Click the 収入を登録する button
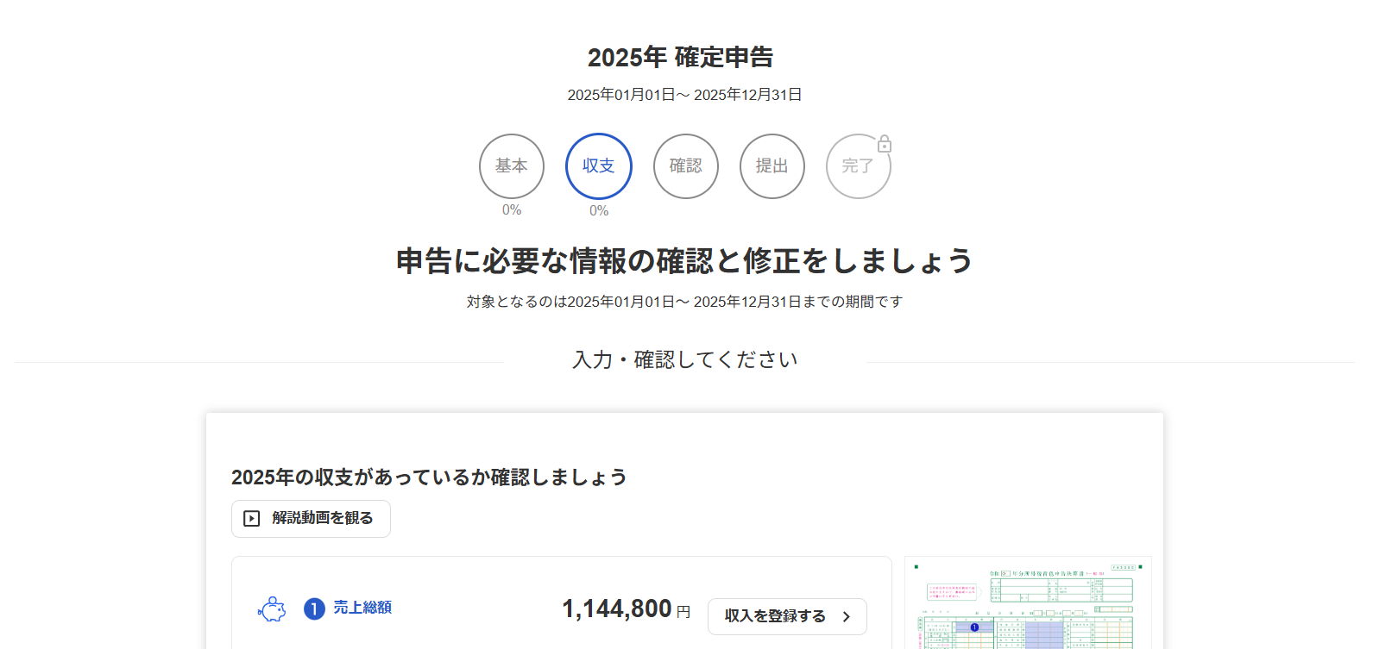The height and width of the screenshot is (649, 1373). tap(787, 616)
